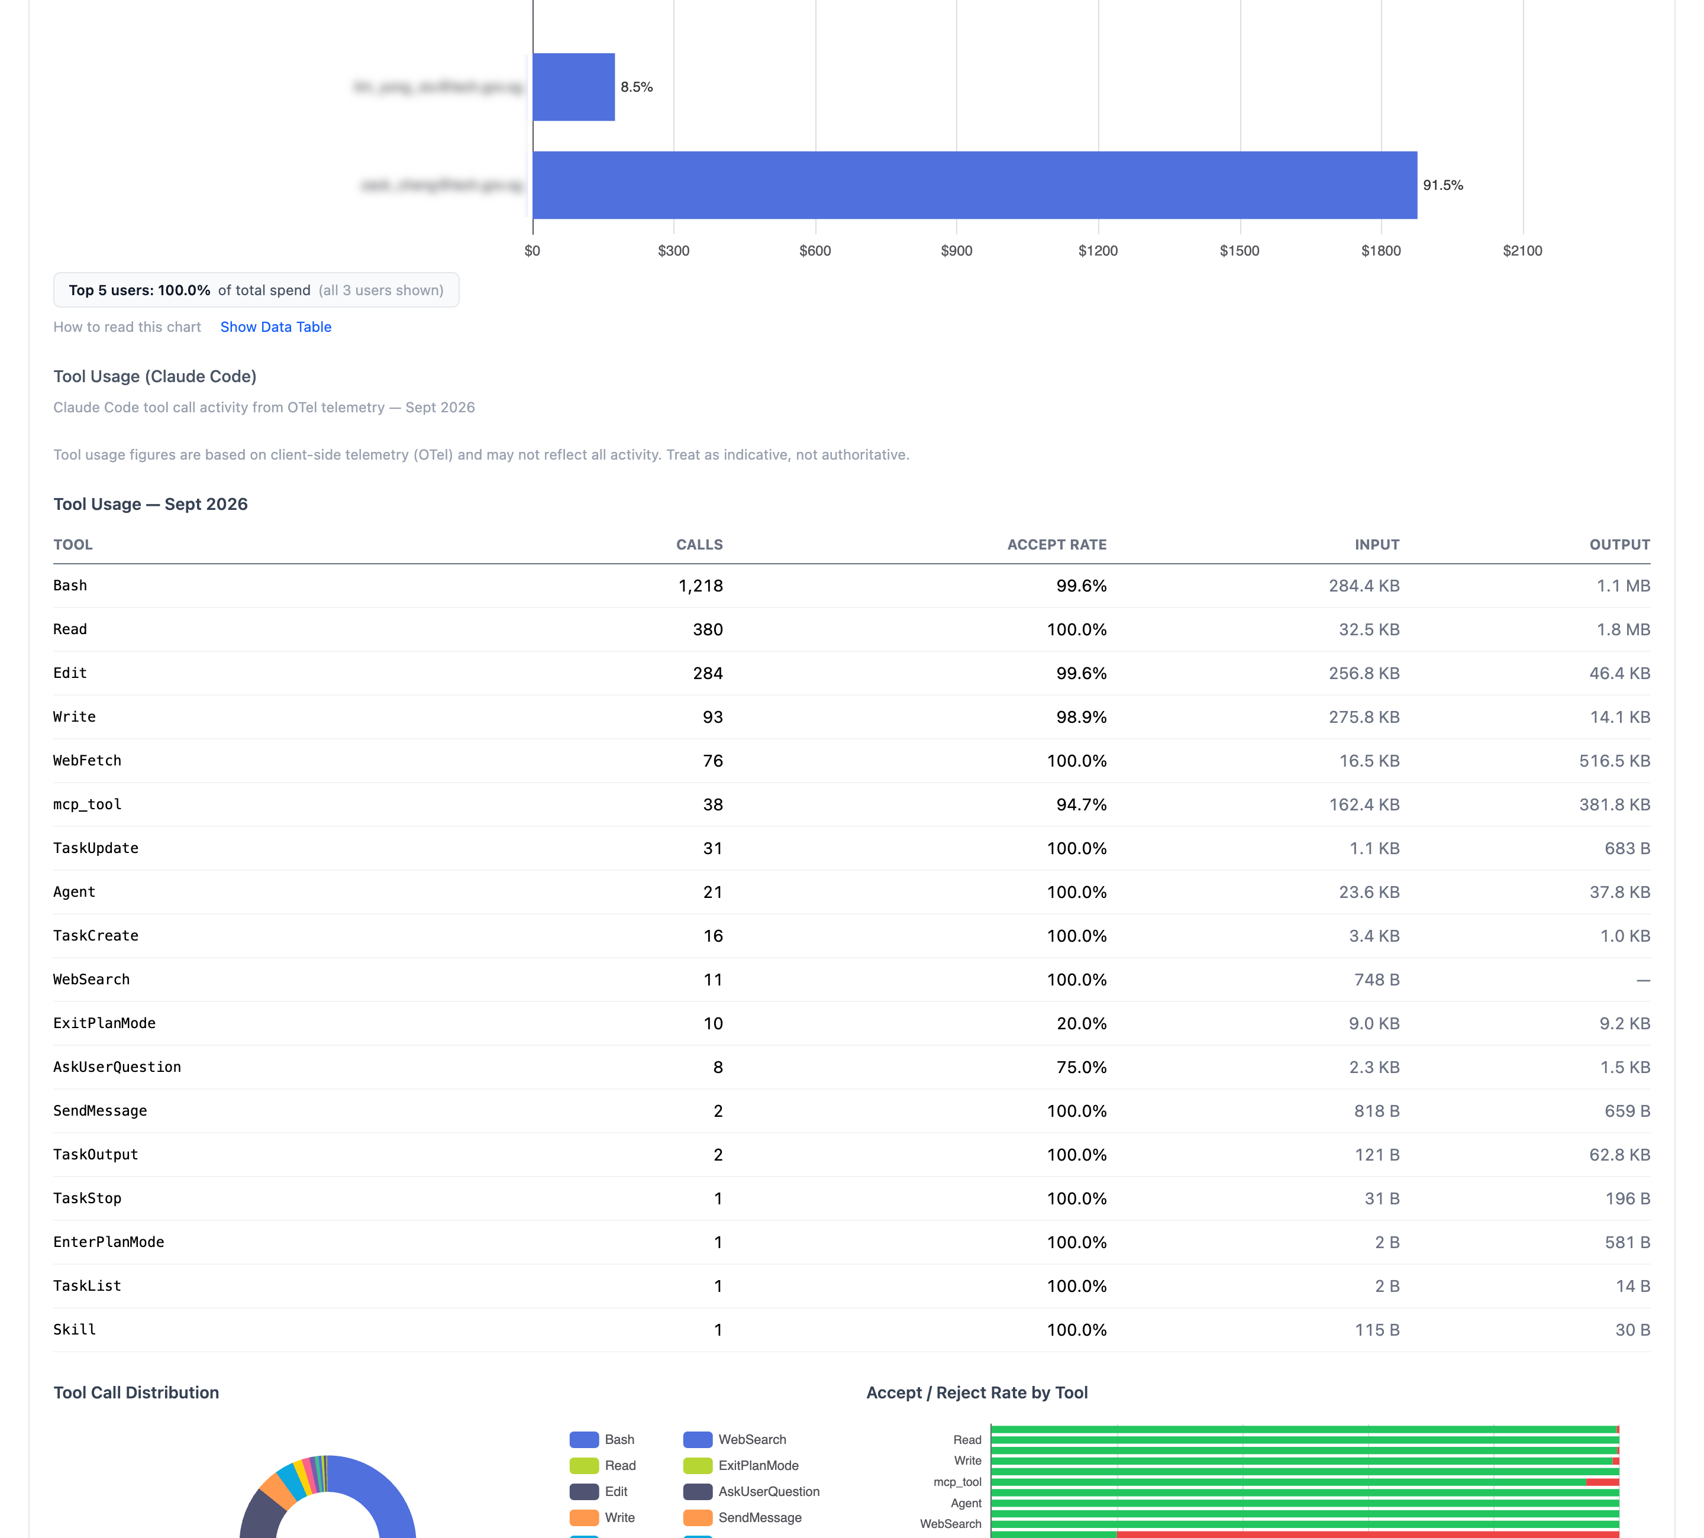
Task: Select the mcp_tool row name
Action: pyautogui.click(x=87, y=804)
